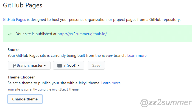
Task: Click the git branch icon
Action: (14, 66)
